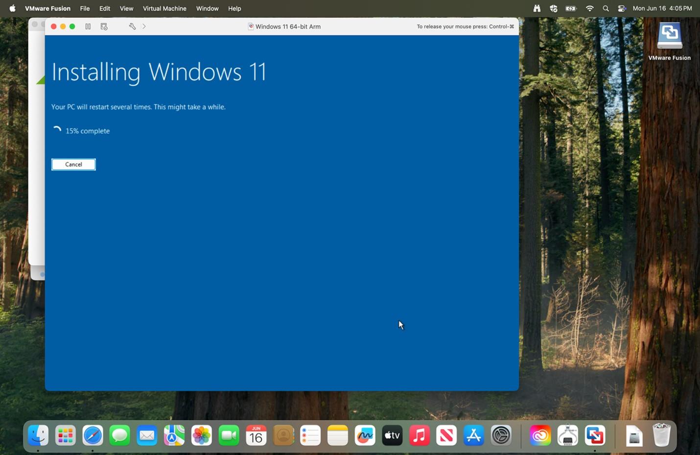The image size is (700, 455).
Task: Open Contacts from the Dock
Action: [x=283, y=435]
